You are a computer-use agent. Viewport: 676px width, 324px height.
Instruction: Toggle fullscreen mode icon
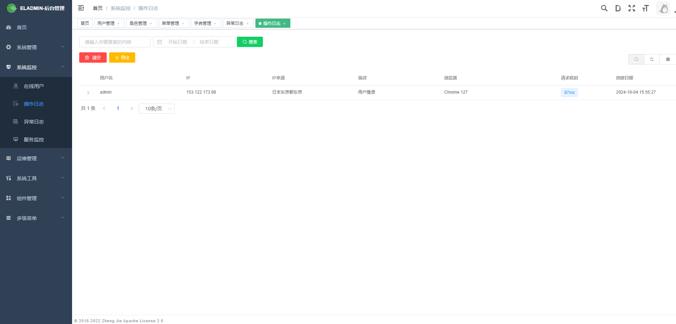pyautogui.click(x=632, y=8)
